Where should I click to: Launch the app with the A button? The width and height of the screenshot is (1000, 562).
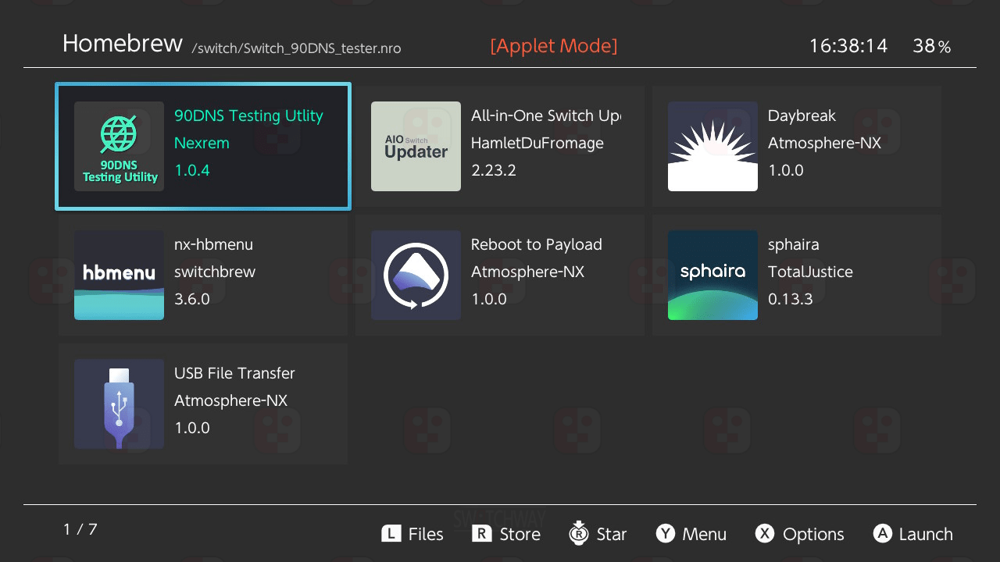click(x=882, y=533)
